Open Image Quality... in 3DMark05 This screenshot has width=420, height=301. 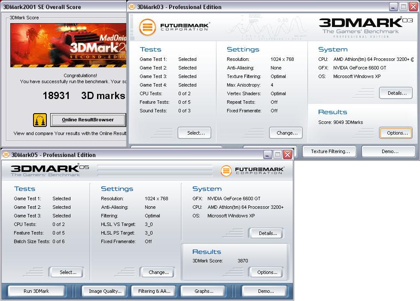pyautogui.click(x=105, y=291)
